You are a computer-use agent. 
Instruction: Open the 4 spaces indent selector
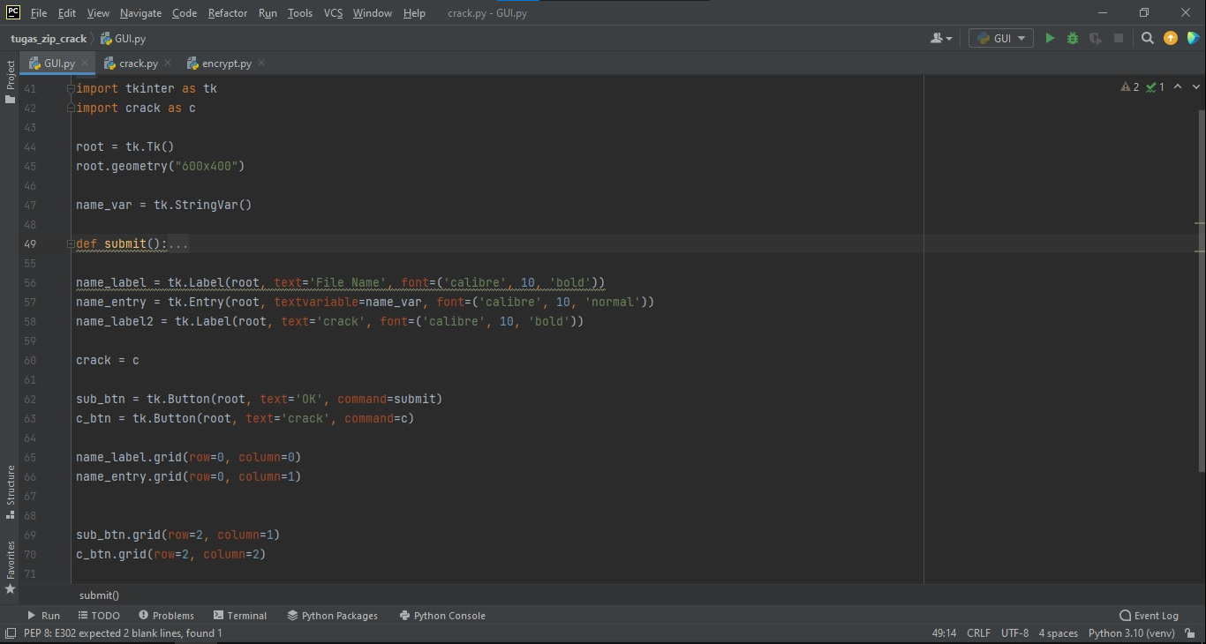(1058, 633)
